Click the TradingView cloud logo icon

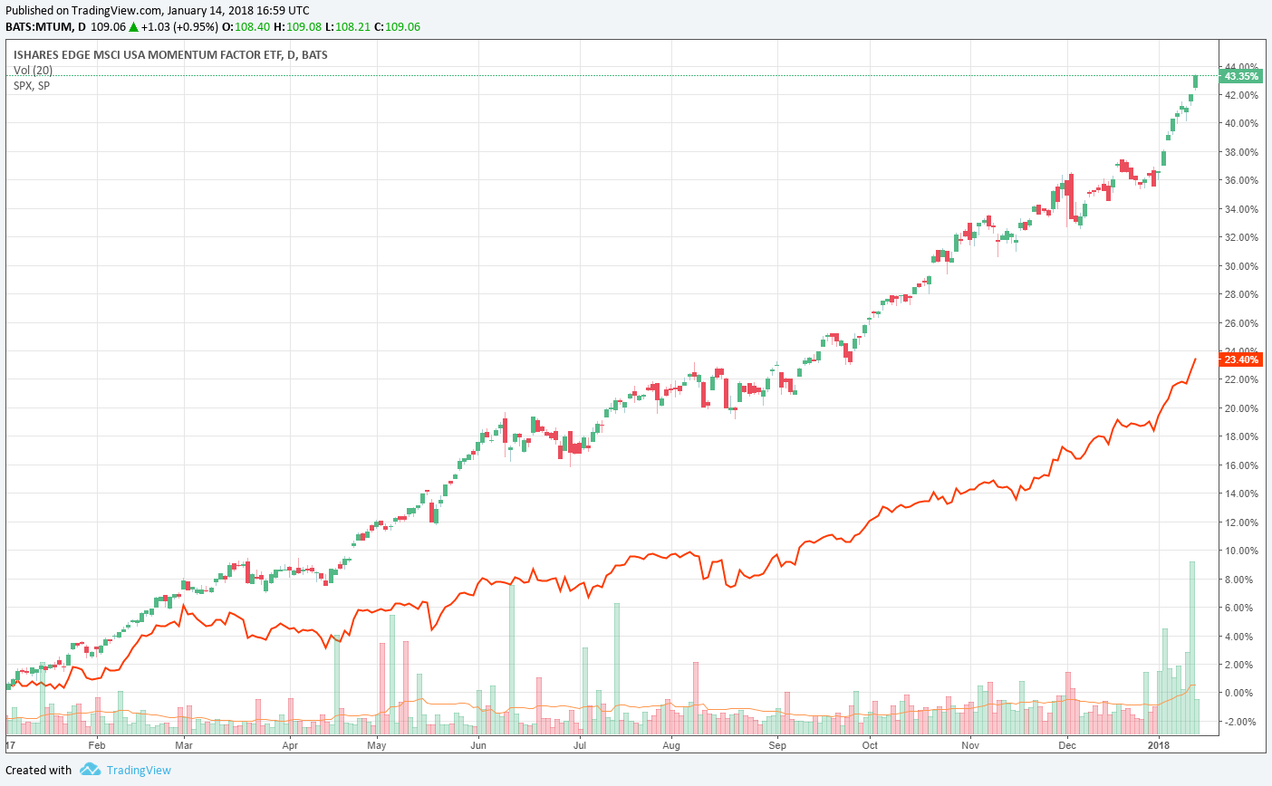tap(90, 770)
